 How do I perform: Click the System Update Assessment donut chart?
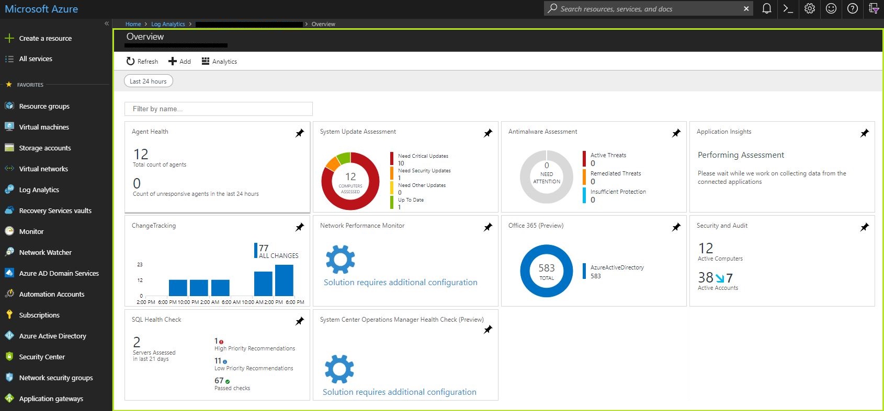coord(350,181)
